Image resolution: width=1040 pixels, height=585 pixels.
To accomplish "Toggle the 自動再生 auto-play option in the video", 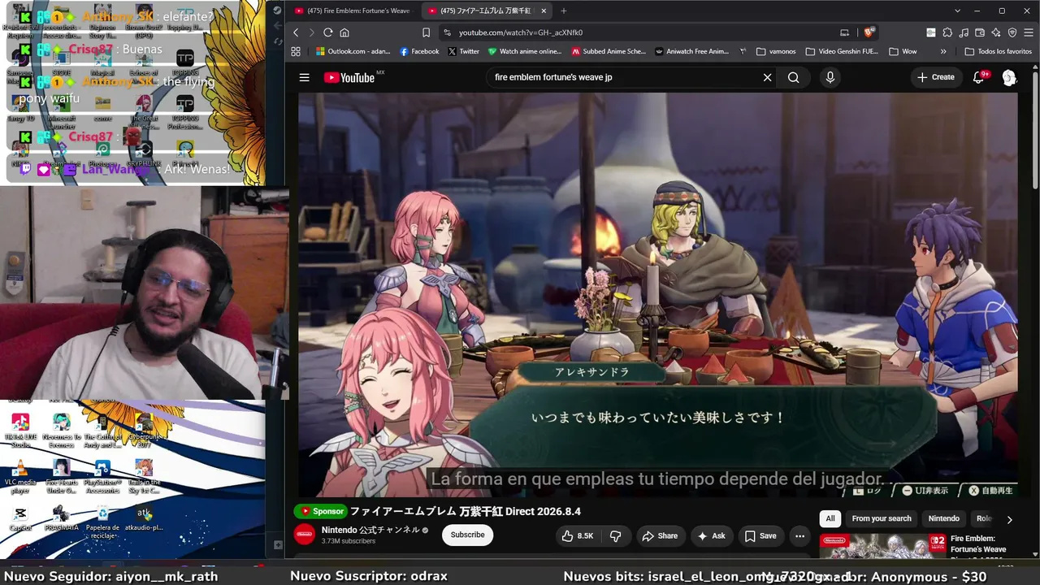I will [x=991, y=491].
